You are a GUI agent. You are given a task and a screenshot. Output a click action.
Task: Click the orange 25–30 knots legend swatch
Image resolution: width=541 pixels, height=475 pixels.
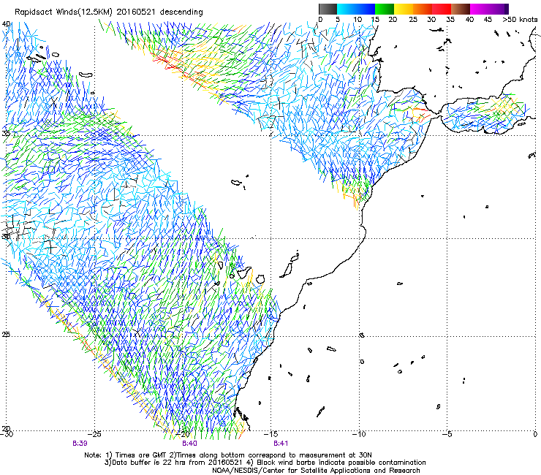(x=423, y=9)
